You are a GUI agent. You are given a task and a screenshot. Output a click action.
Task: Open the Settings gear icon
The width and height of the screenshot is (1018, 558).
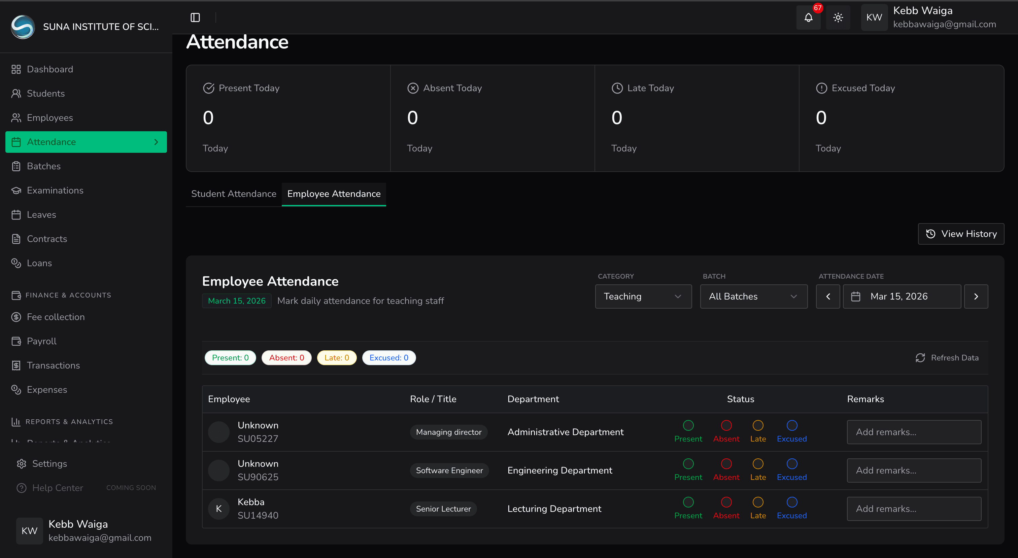21,463
